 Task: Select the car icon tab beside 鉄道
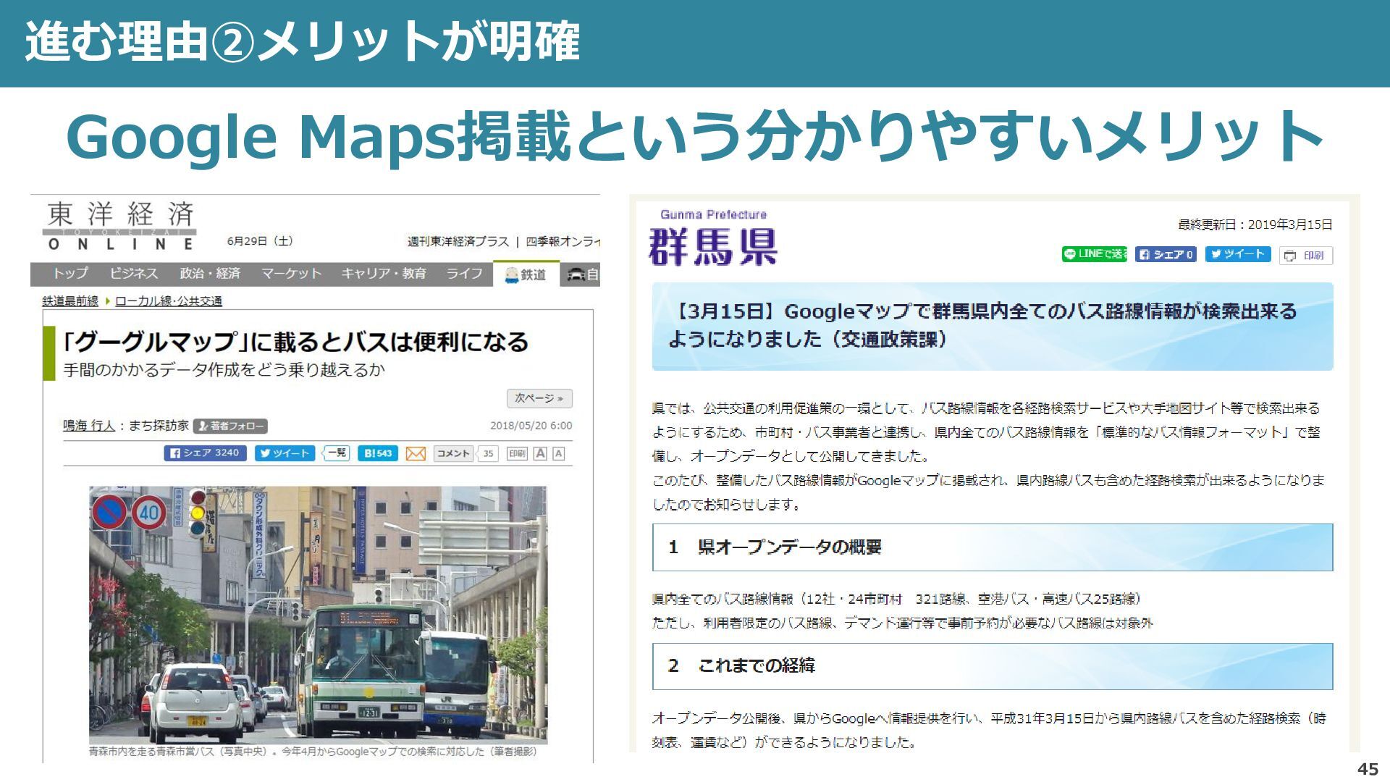click(582, 274)
